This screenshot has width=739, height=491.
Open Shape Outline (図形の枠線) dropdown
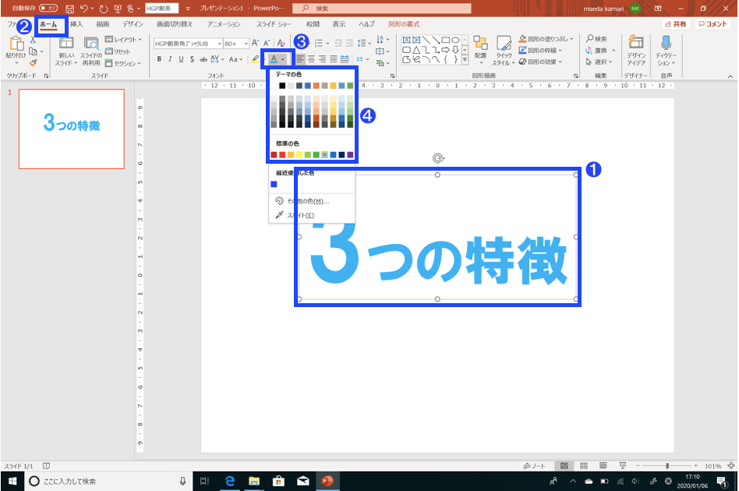540,51
